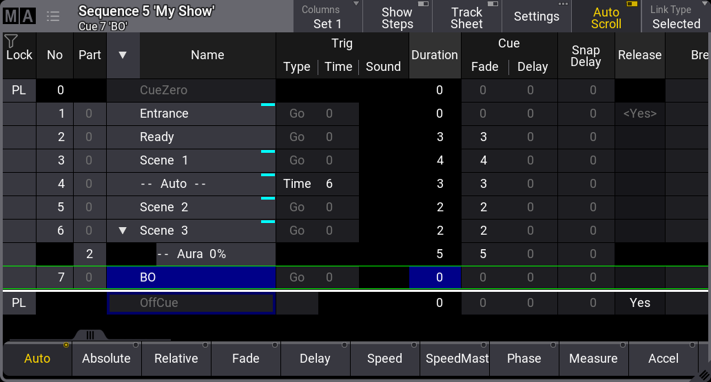The image size is (711, 382).
Task: Open the Settings button
Action: point(536,17)
